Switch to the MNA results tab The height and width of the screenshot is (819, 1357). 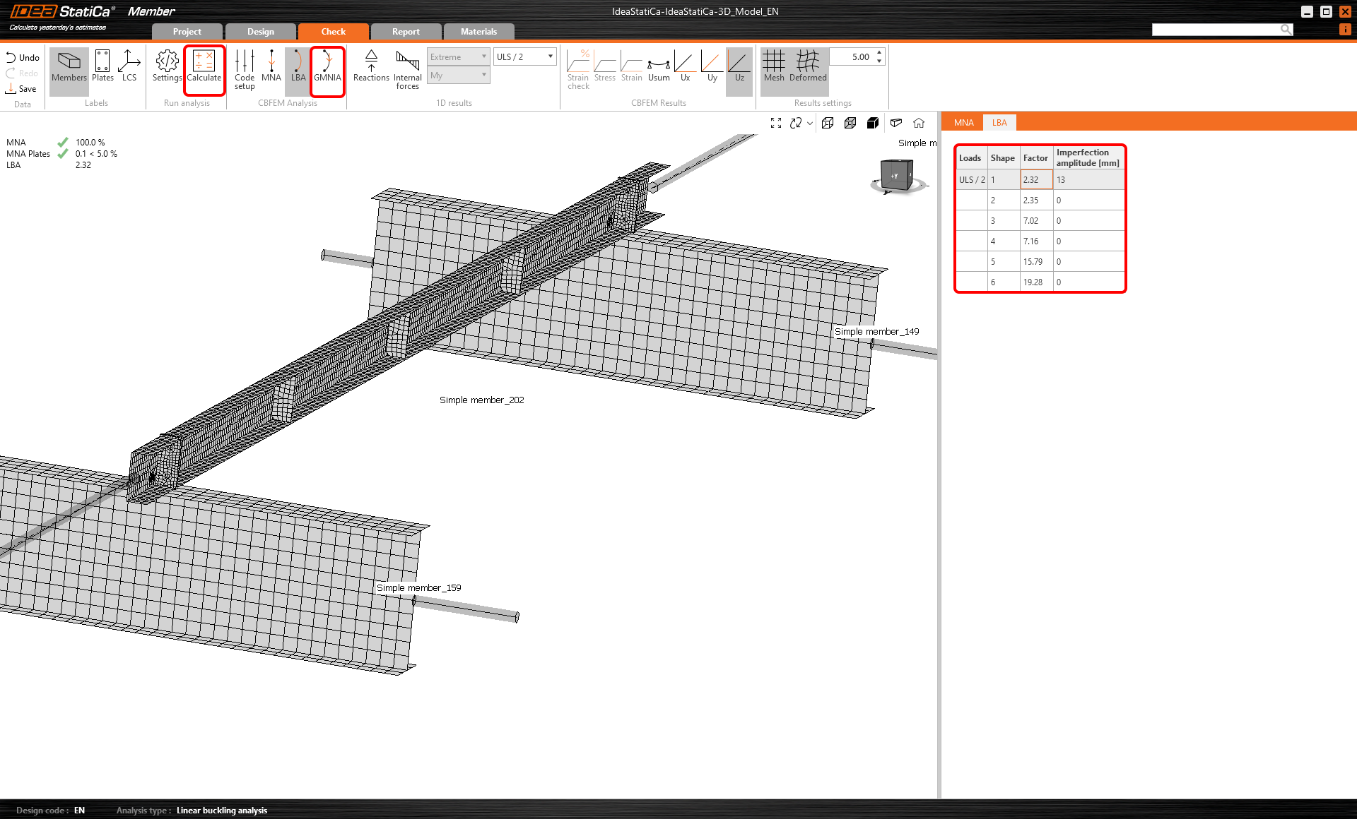pos(963,123)
